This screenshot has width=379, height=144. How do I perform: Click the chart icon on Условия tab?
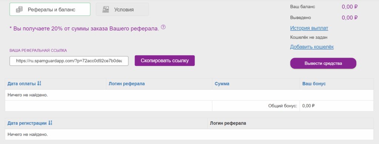click(105, 10)
